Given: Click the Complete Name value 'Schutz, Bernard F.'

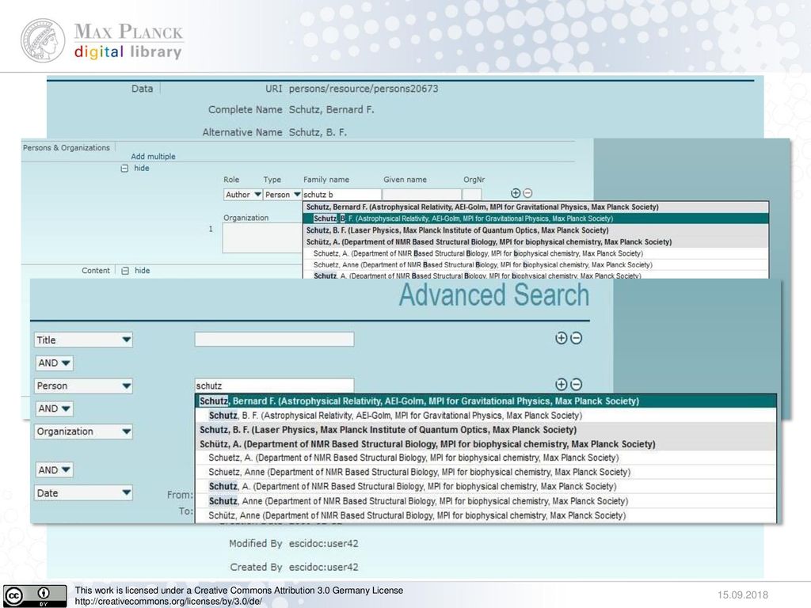Looking at the screenshot, I should [332, 109].
